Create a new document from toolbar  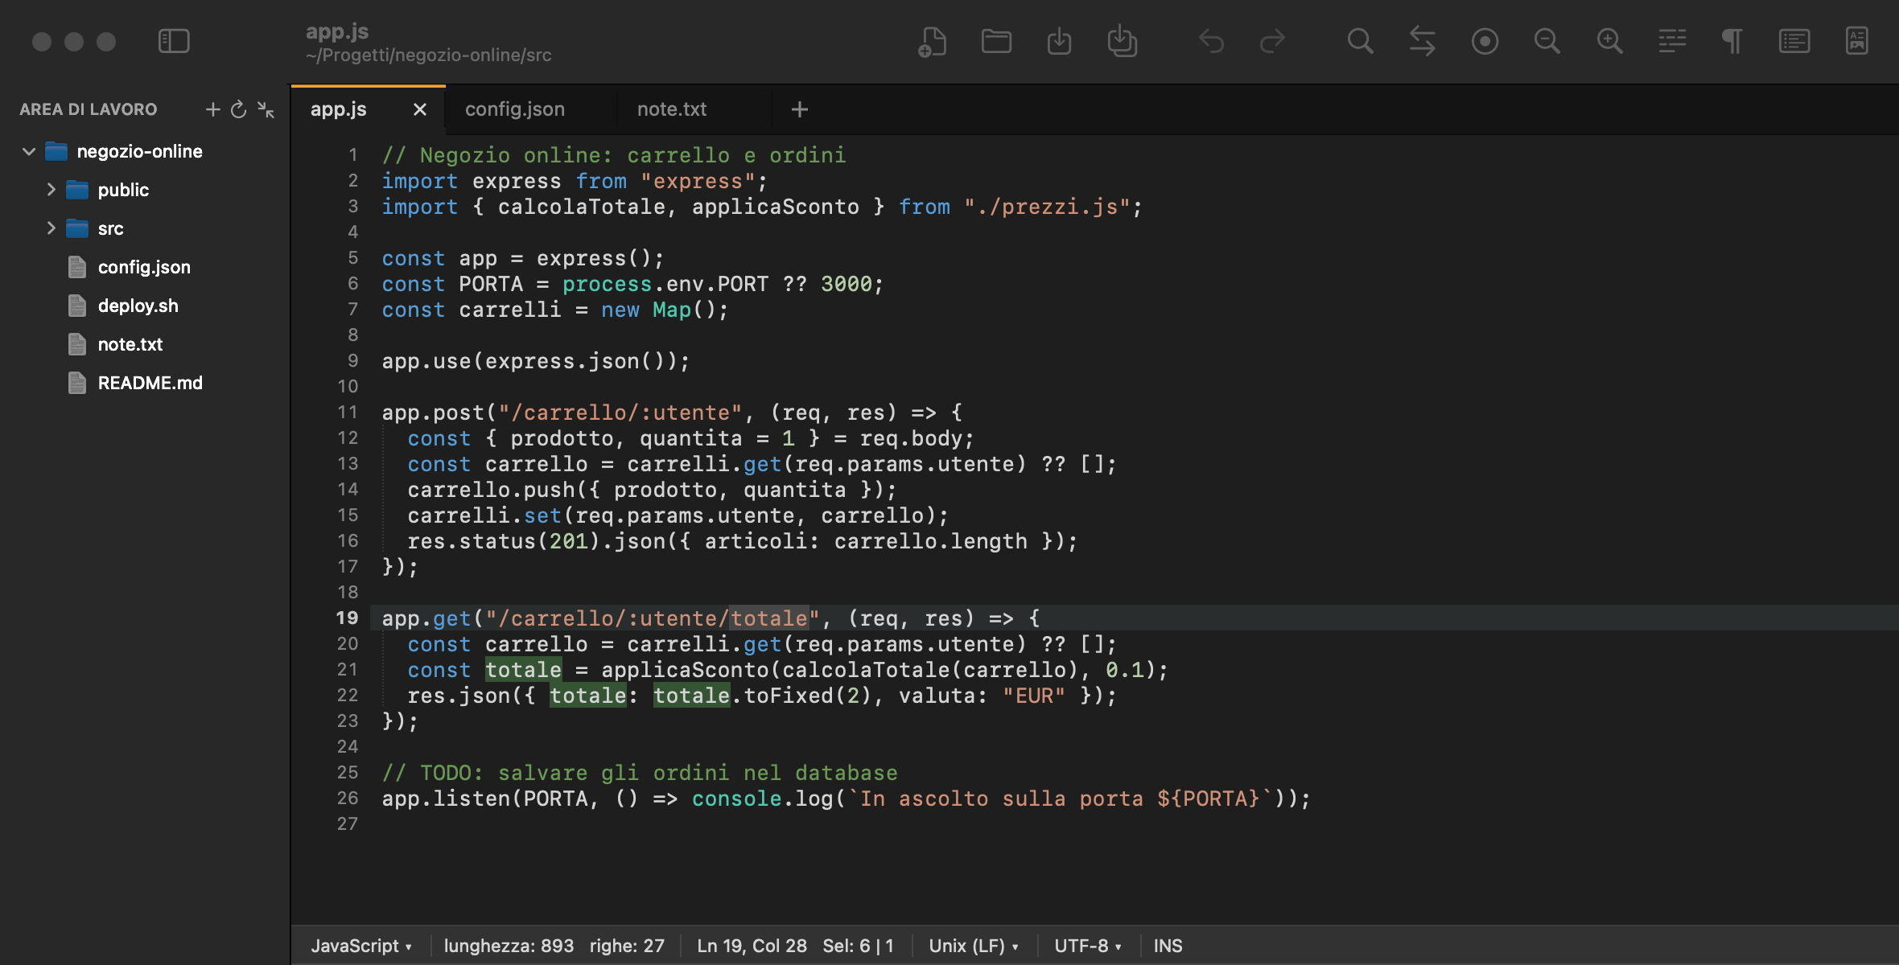tap(932, 41)
